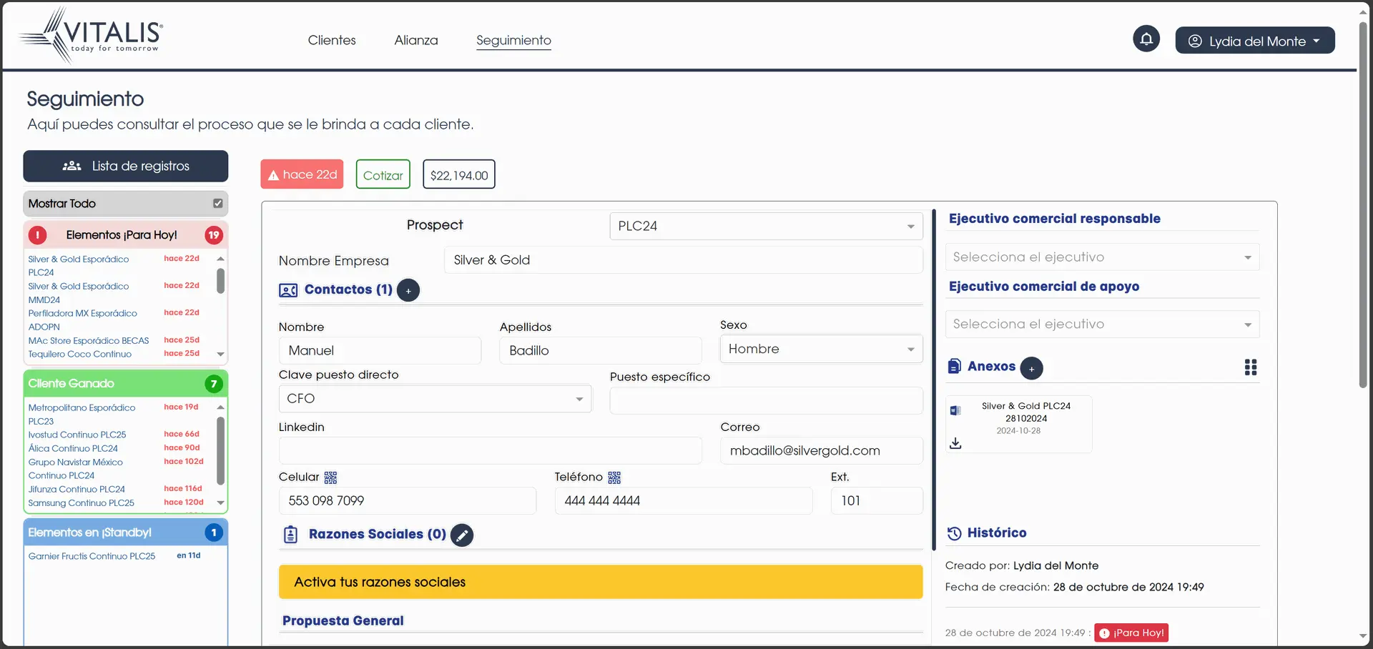Add a new Anexos attachment

coord(1031,368)
